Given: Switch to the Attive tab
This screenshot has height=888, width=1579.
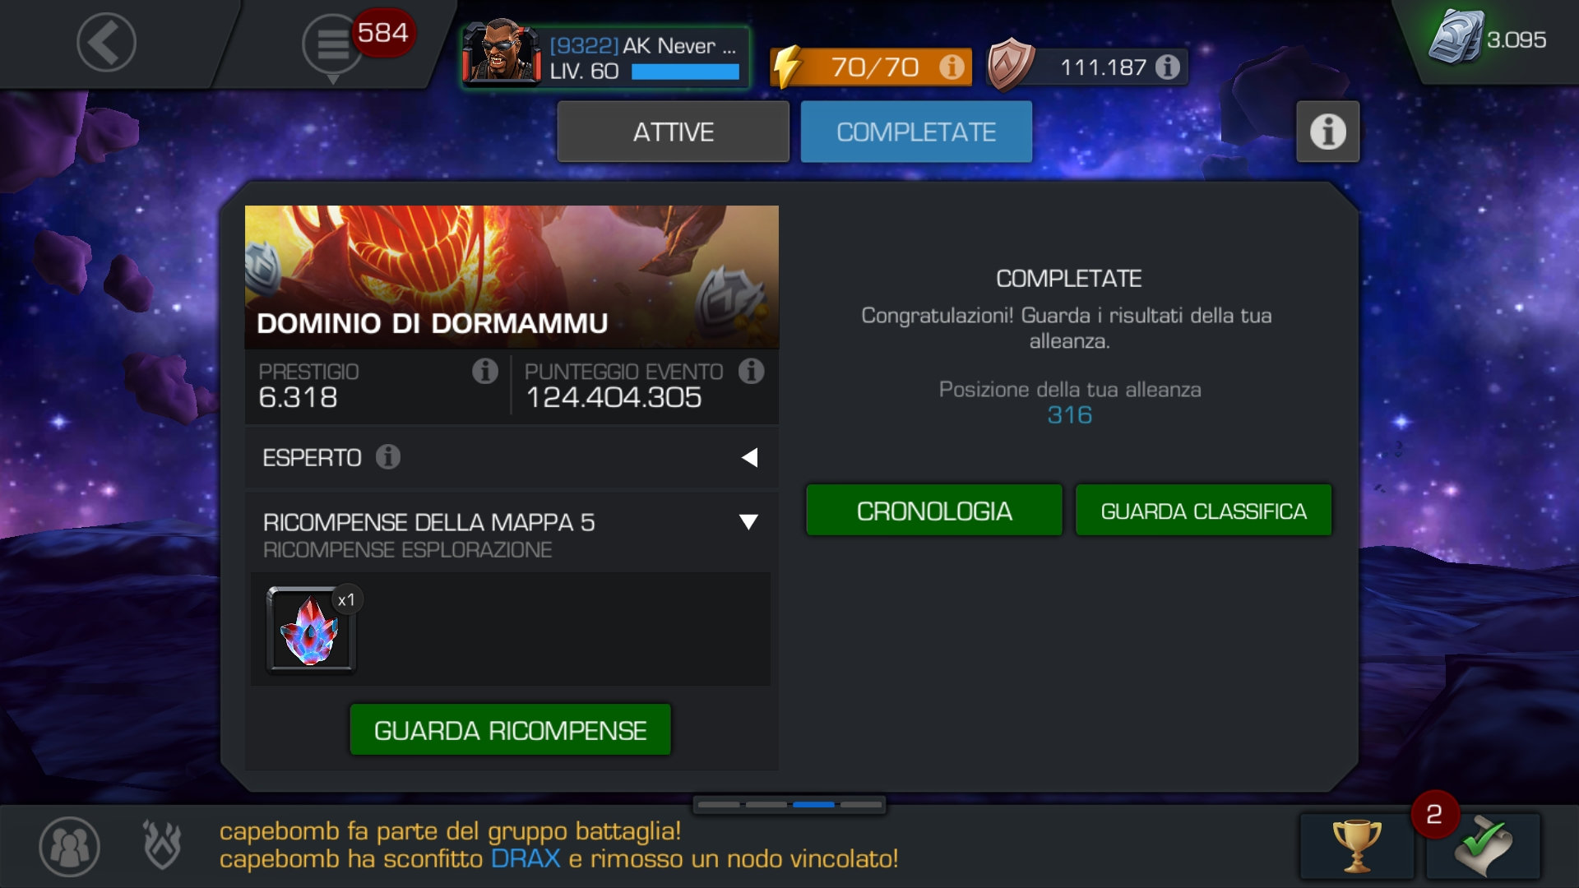Looking at the screenshot, I should coord(673,132).
